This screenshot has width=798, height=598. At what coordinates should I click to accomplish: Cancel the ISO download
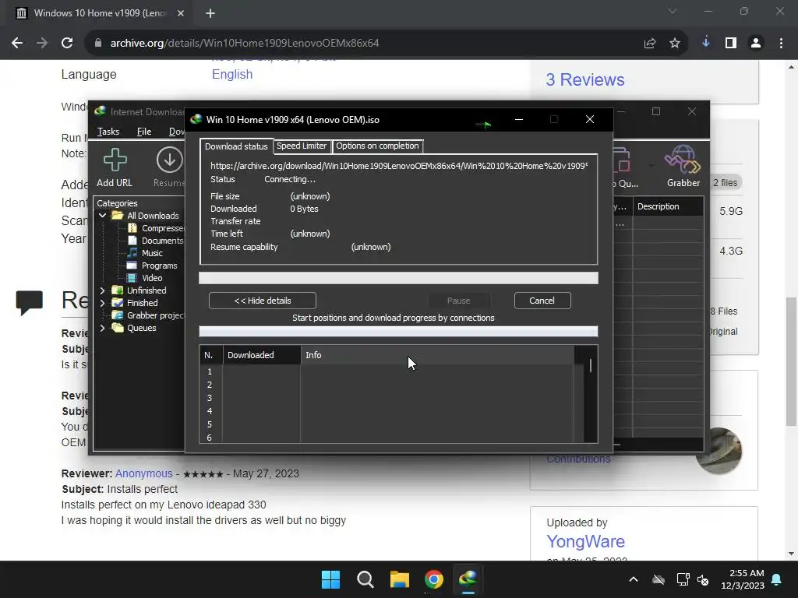click(542, 301)
